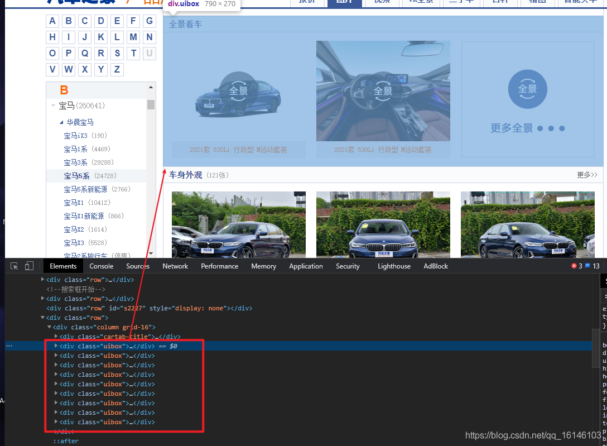Expand the last uibox div node
This screenshot has width=607, height=446.
pyautogui.click(x=56, y=422)
